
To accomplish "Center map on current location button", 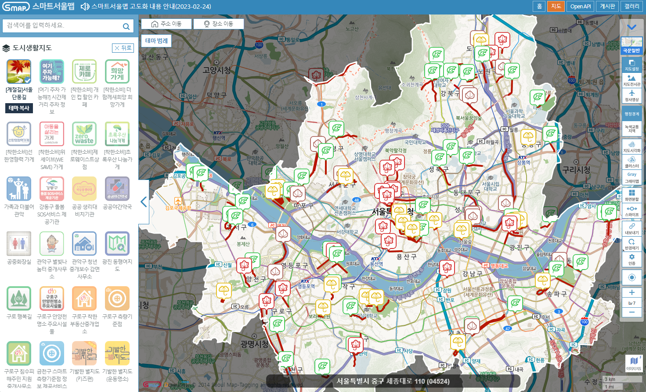I will [x=632, y=277].
